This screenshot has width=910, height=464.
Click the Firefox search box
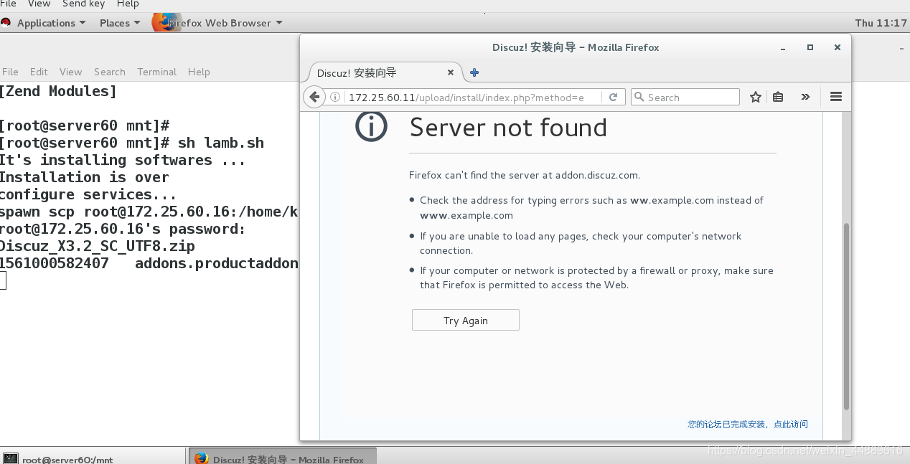(x=685, y=97)
